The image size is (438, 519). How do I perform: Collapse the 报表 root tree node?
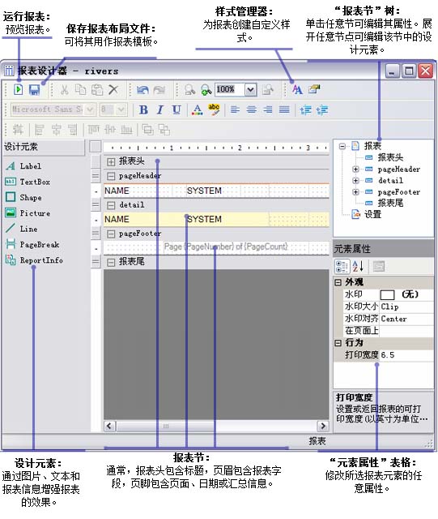[x=342, y=146]
